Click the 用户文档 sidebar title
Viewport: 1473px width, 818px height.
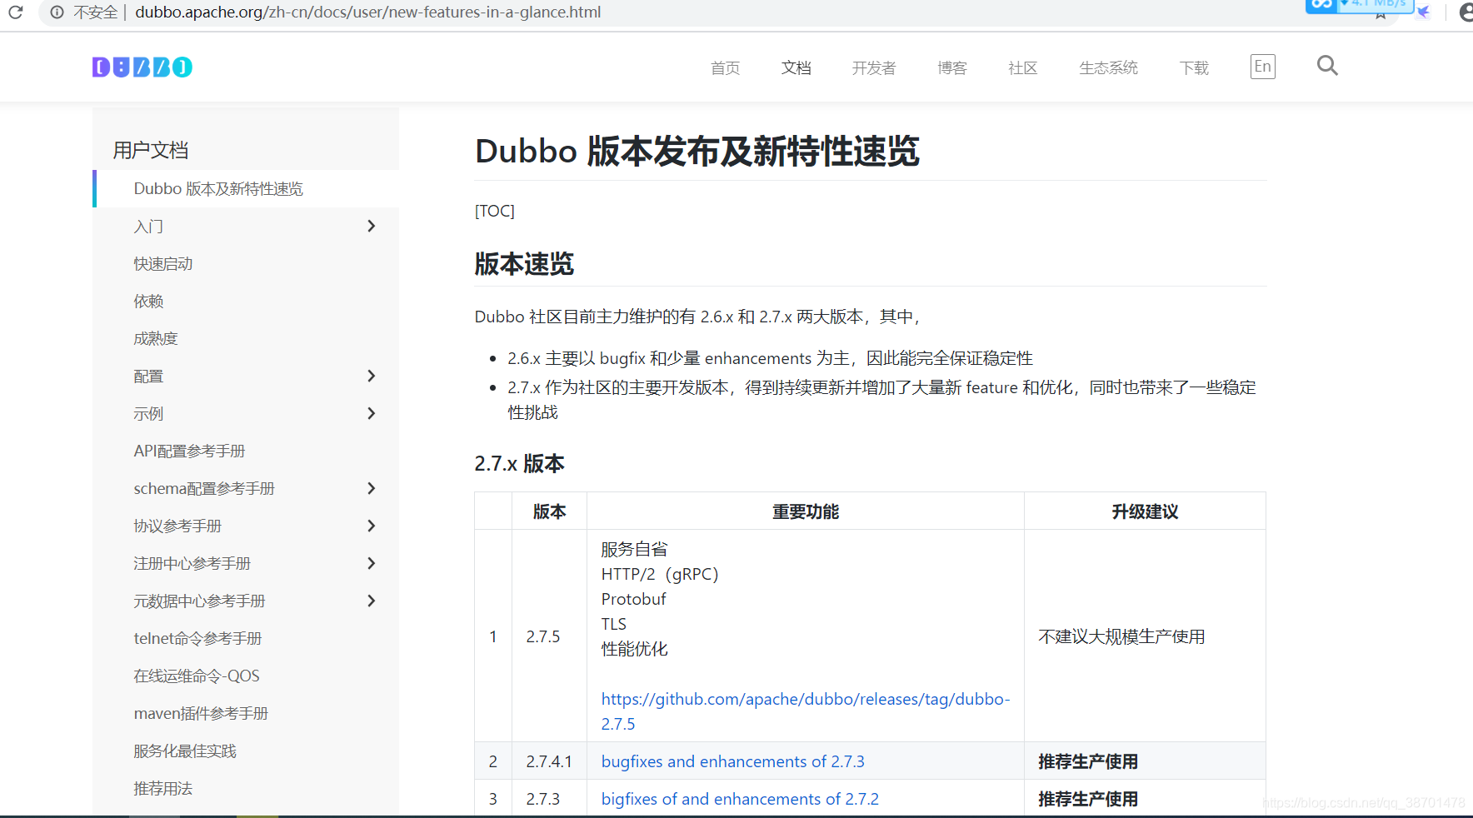151,150
